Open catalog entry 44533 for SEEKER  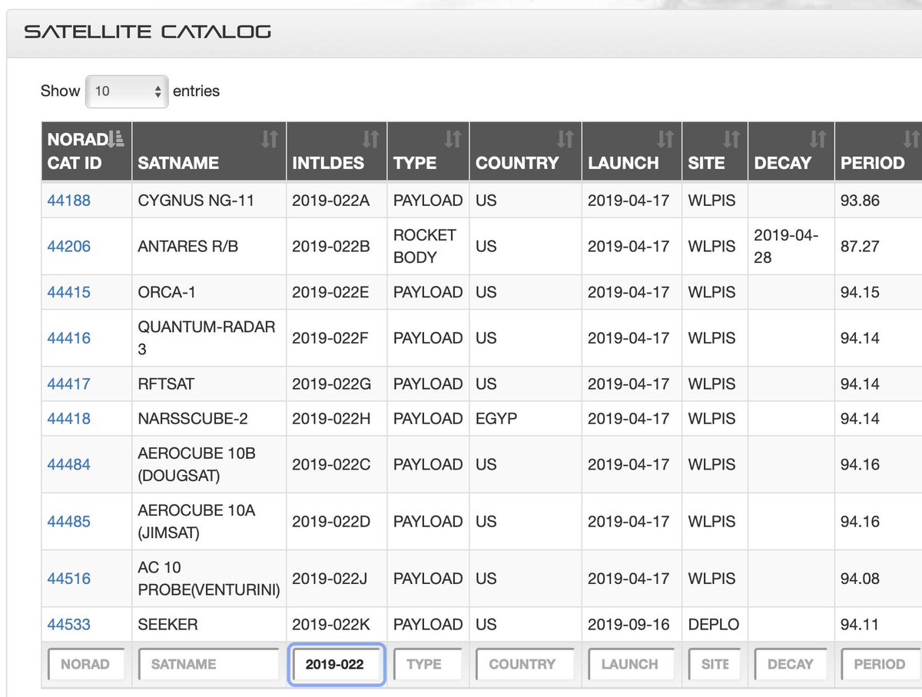(68, 625)
